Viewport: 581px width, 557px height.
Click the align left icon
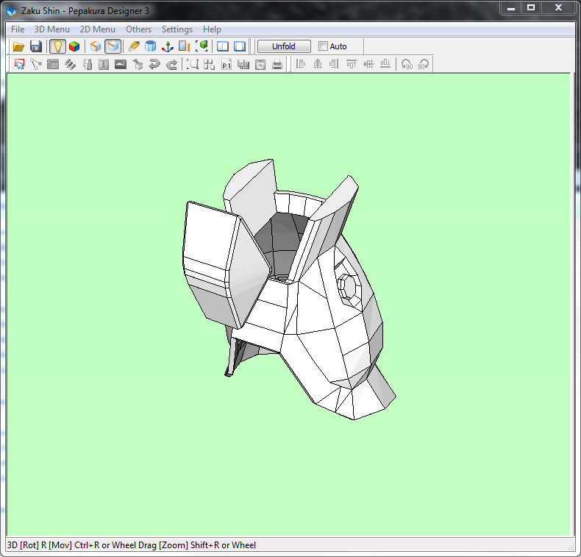point(301,64)
